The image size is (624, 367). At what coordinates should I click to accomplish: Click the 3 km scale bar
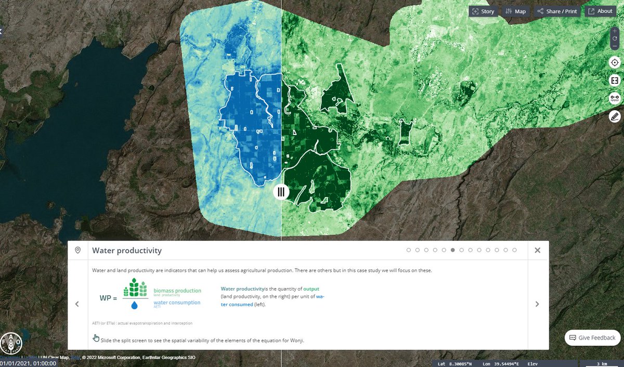pos(602,363)
